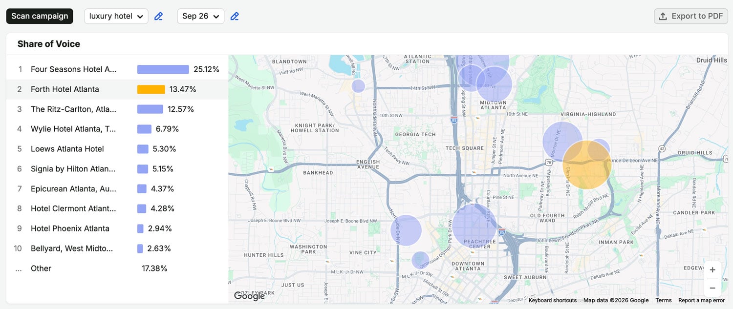This screenshot has height=309, width=733.
Task: Click the Google logo on the map
Action: click(249, 296)
